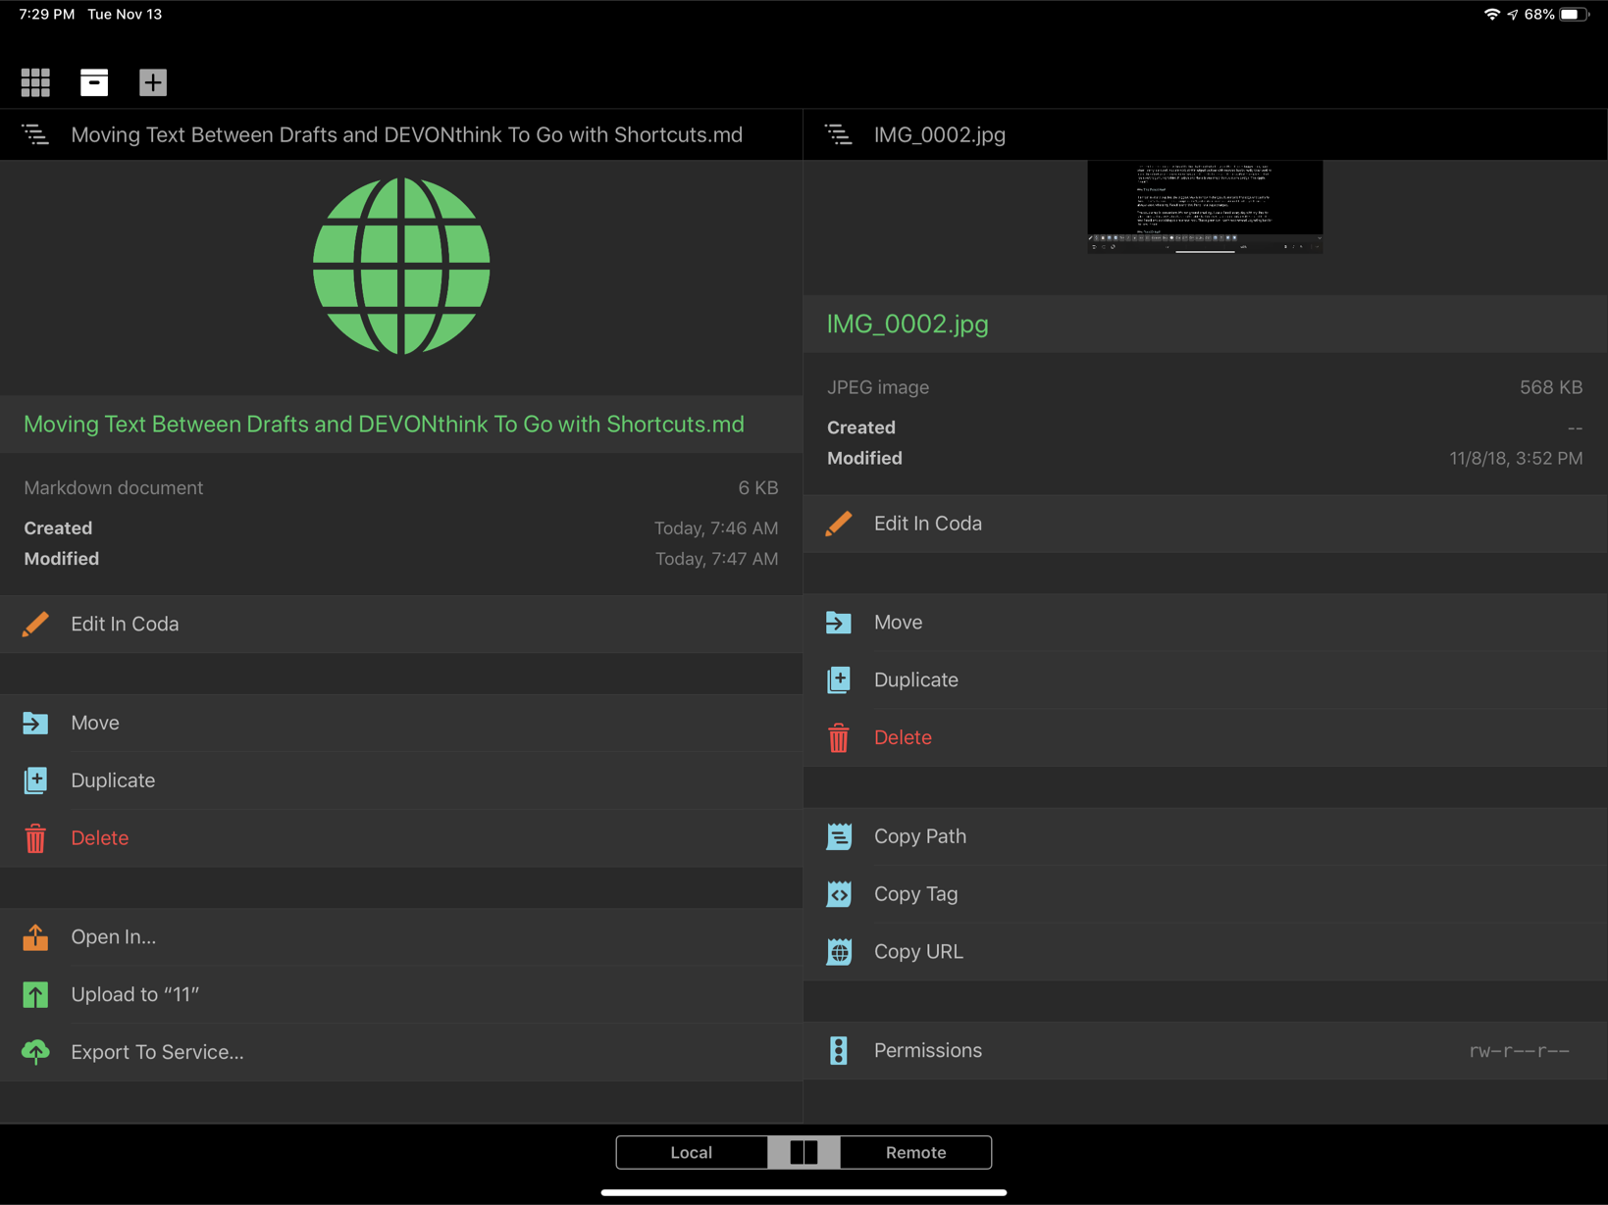Choose Duplicate for the markdown document
This screenshot has width=1608, height=1205.
click(401, 780)
